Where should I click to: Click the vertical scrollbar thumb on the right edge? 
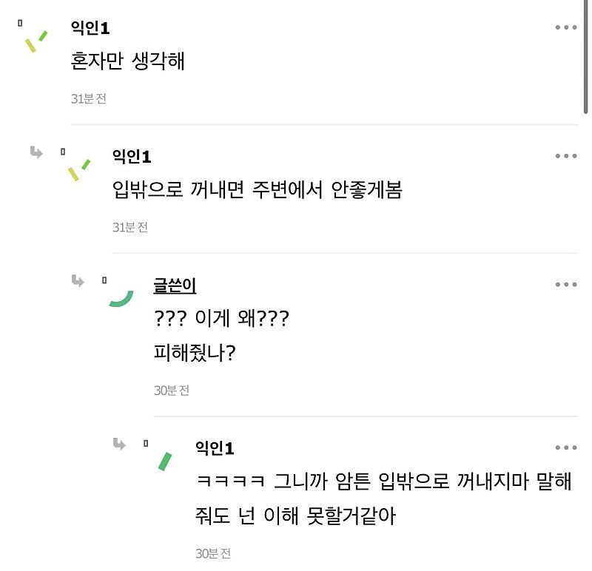click(585, 57)
